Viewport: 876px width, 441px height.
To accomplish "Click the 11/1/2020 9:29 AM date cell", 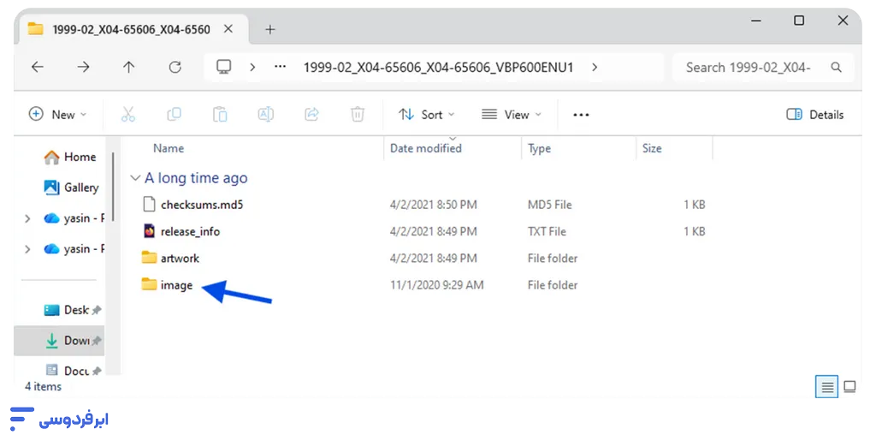I will click(x=437, y=285).
